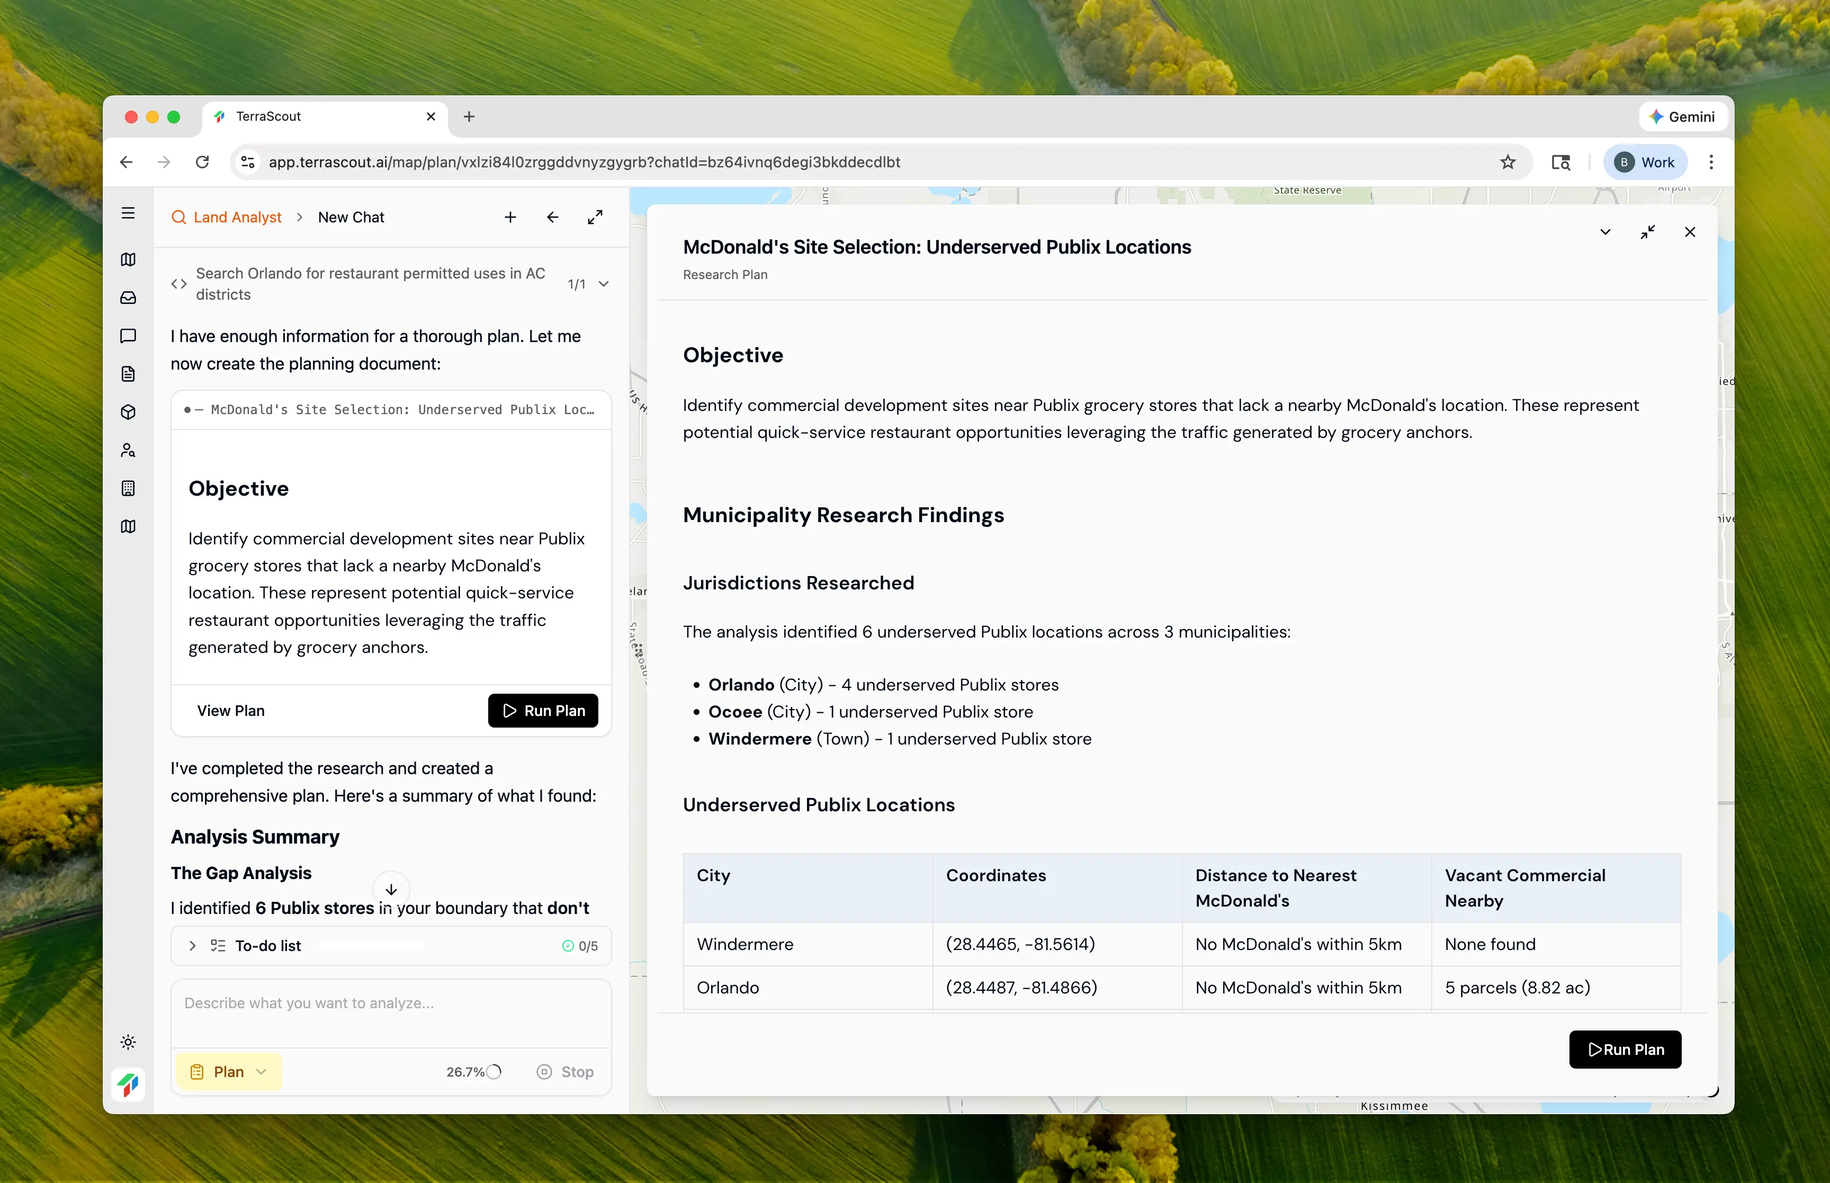
Task: Click View Plan in chat card
Action: (230, 711)
